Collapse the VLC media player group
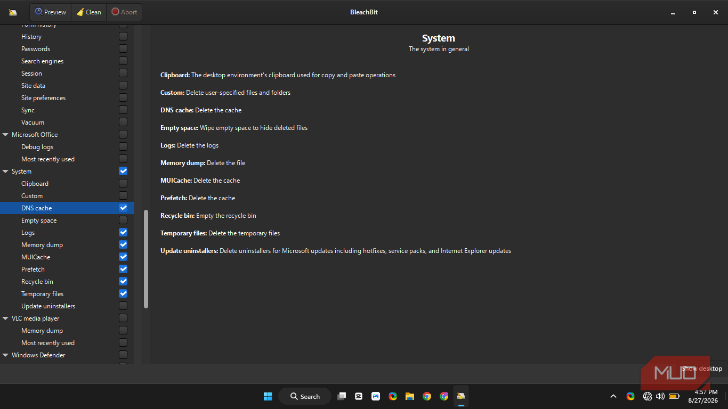This screenshot has height=409, width=728. [5, 318]
